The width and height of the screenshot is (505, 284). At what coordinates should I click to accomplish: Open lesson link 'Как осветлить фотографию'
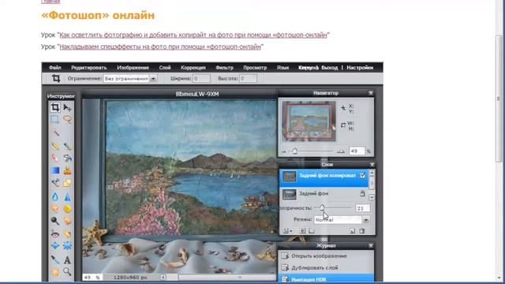coord(193,35)
